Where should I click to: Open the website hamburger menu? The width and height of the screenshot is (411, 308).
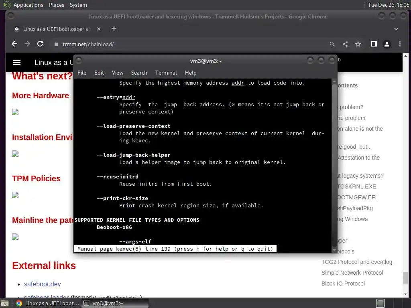pos(17,62)
